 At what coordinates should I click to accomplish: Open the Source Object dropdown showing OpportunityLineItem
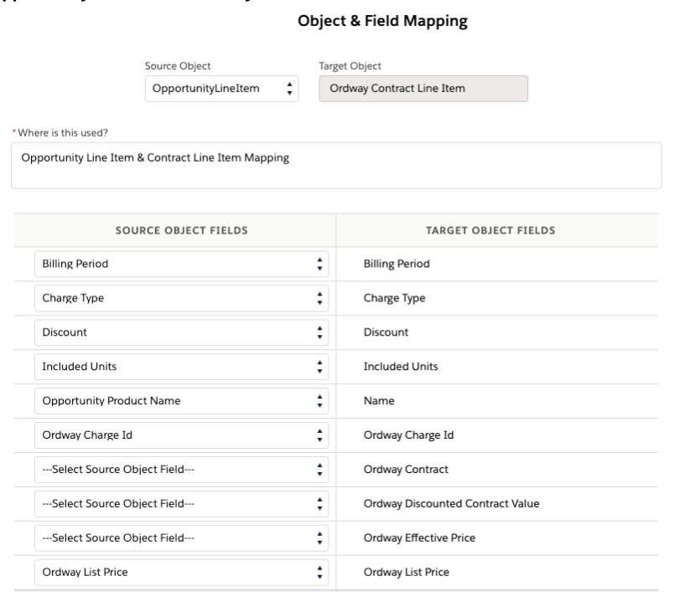pos(221,89)
